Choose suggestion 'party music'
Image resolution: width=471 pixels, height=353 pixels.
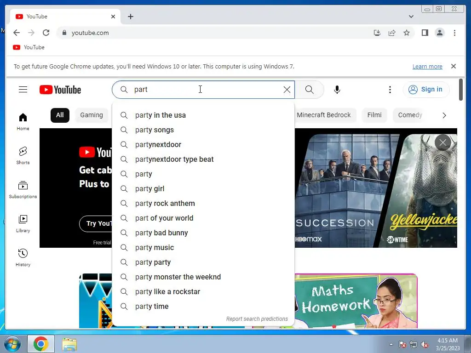click(x=203, y=248)
